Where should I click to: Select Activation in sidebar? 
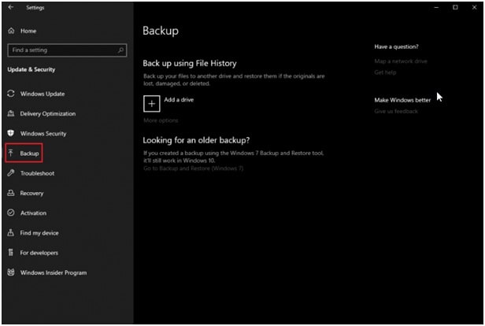[x=33, y=213]
